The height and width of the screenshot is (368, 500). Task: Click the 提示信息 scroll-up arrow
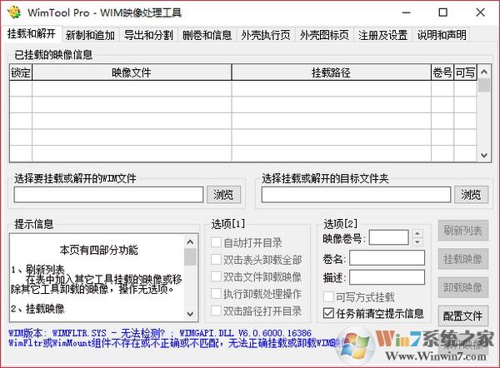190,242
